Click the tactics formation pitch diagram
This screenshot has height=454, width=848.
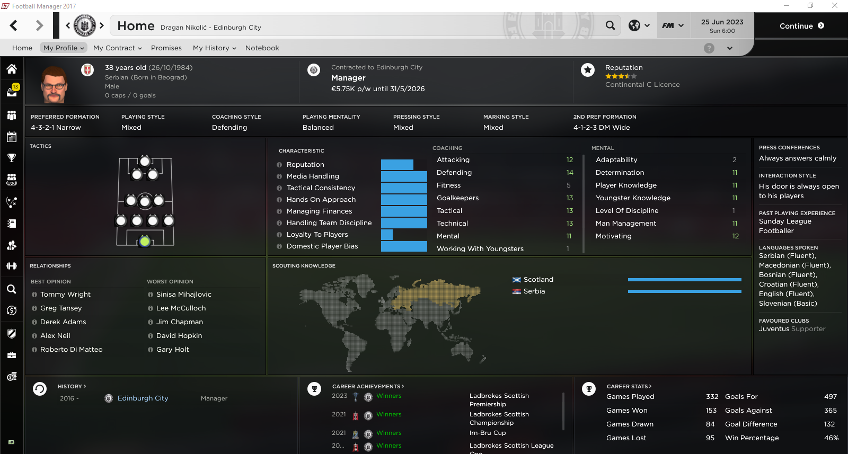click(145, 201)
